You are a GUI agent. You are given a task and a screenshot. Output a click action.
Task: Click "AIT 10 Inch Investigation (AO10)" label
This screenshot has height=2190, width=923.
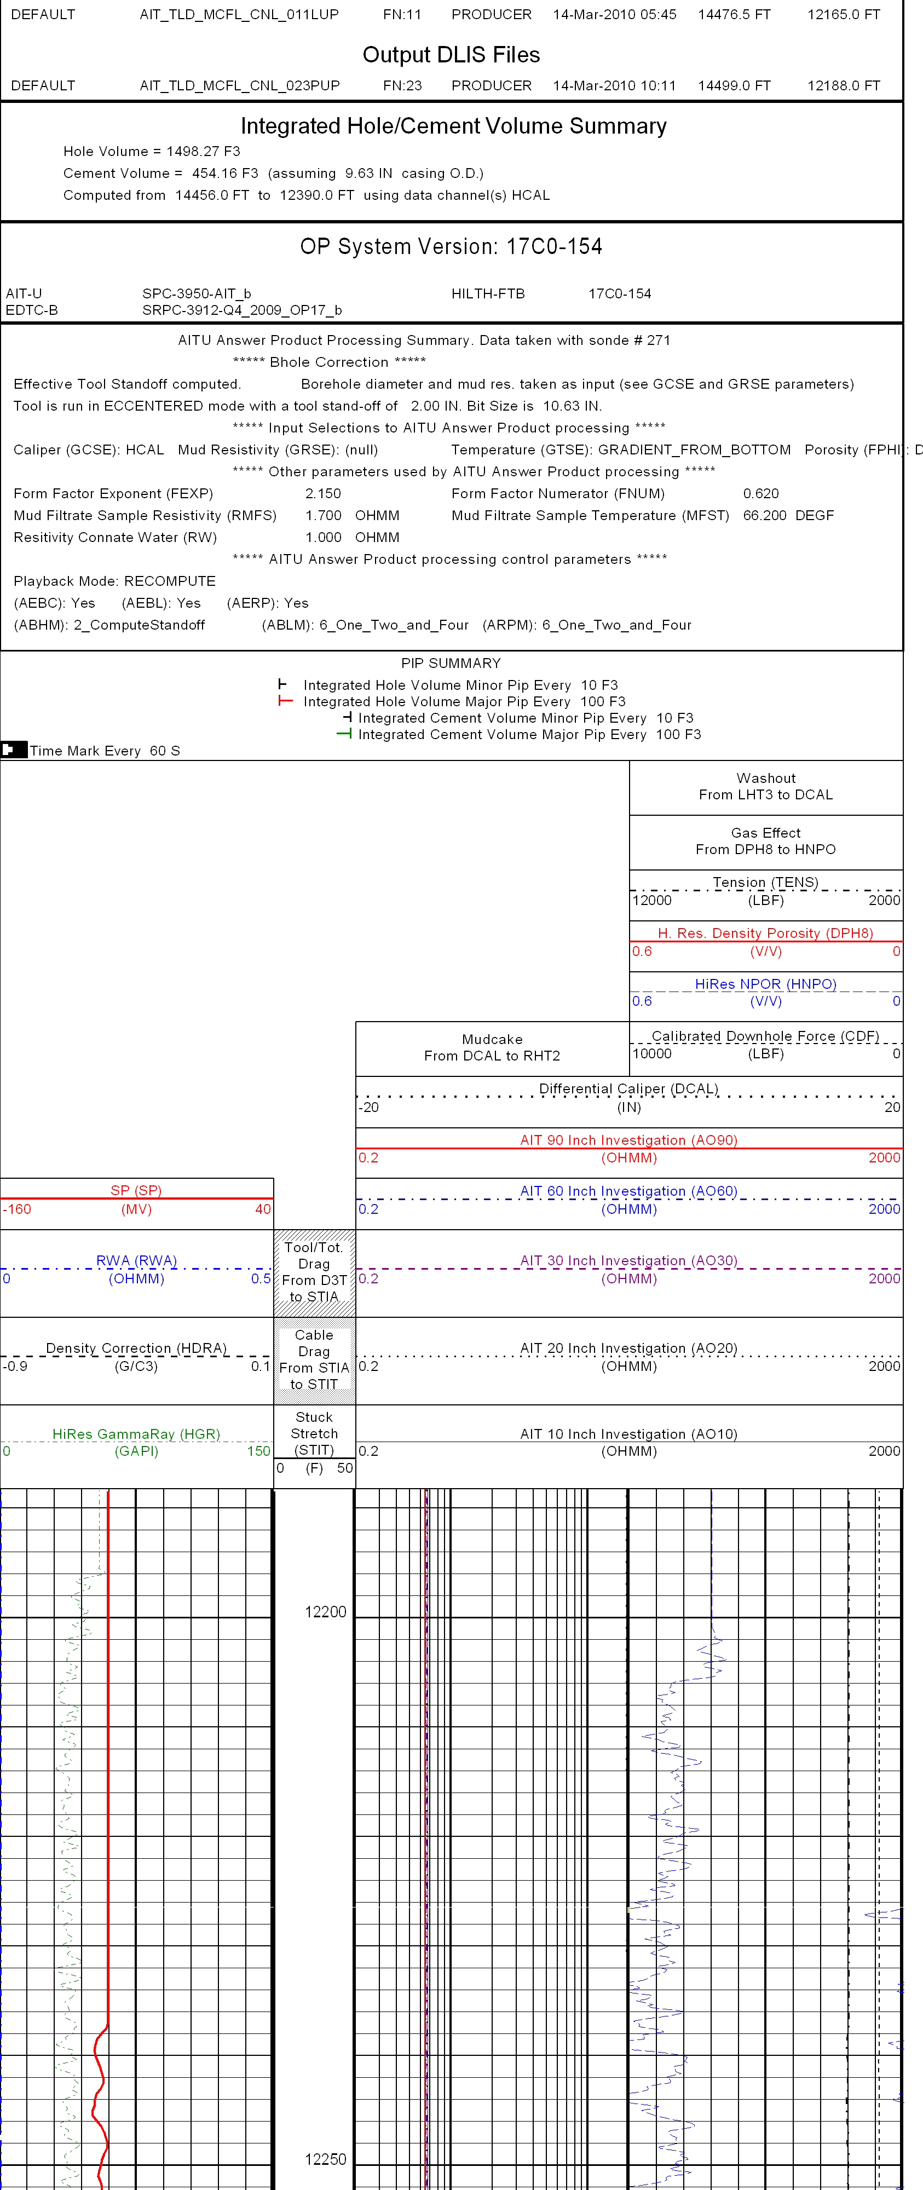point(629,1433)
